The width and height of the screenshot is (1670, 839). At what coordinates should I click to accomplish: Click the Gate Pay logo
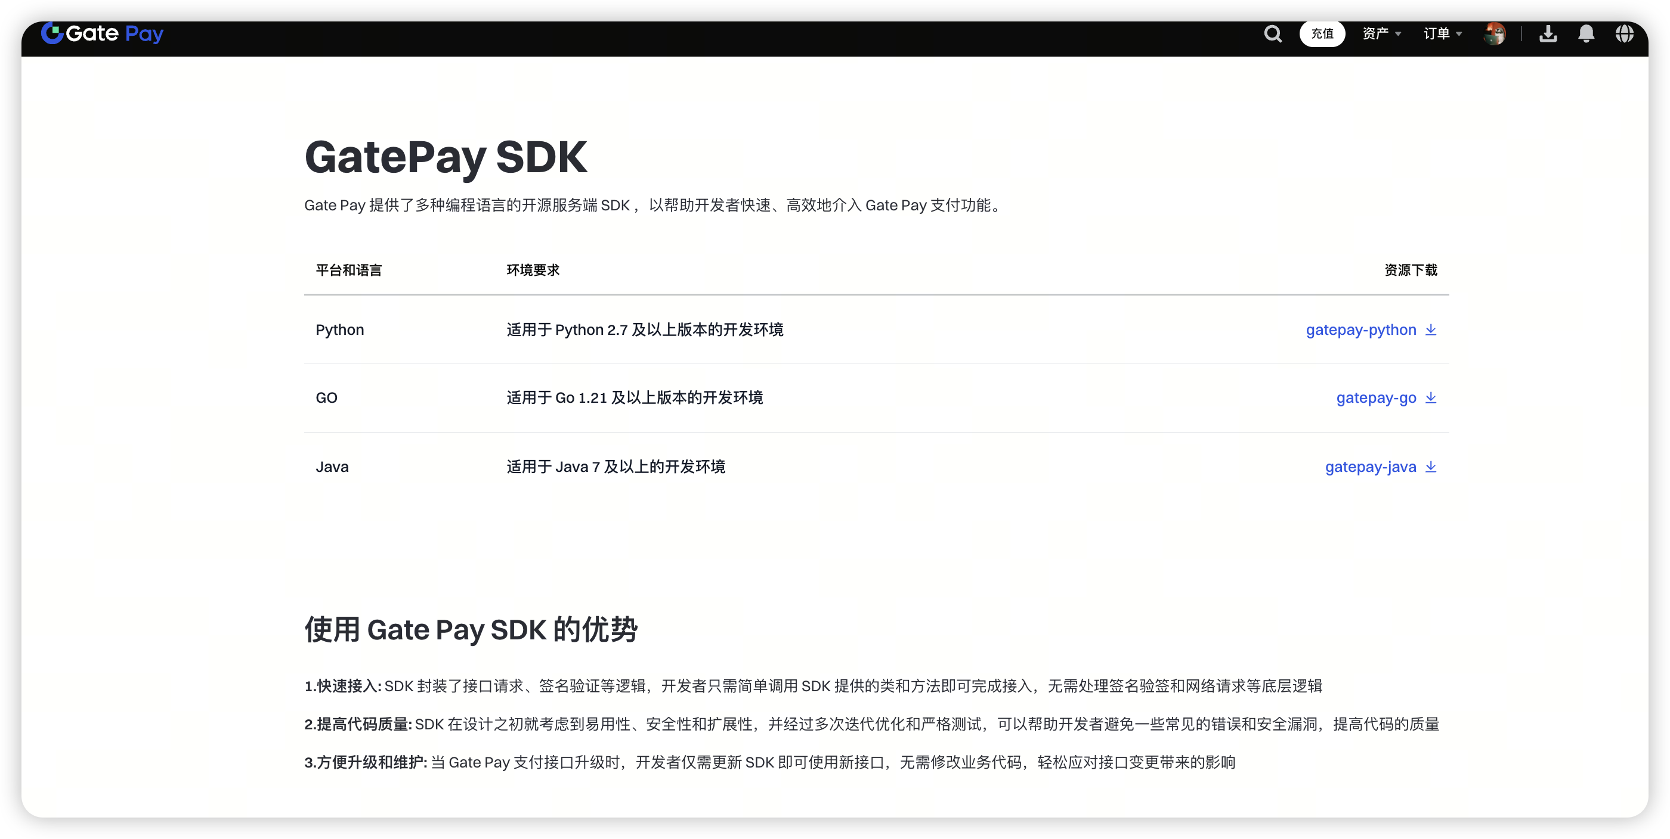(x=102, y=33)
